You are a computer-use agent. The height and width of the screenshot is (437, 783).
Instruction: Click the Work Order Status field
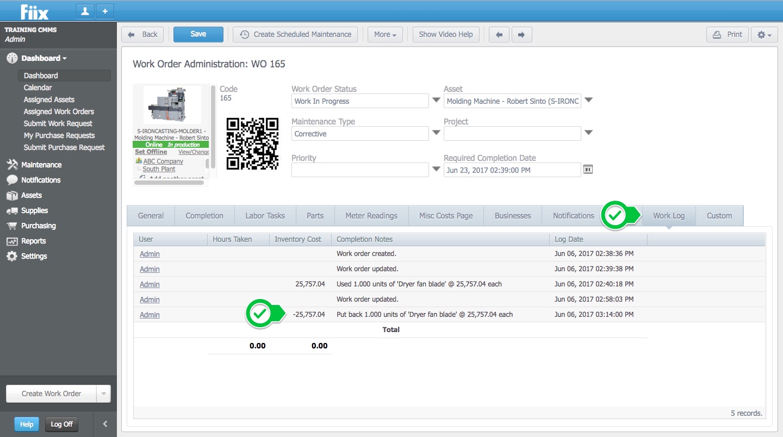(360, 101)
